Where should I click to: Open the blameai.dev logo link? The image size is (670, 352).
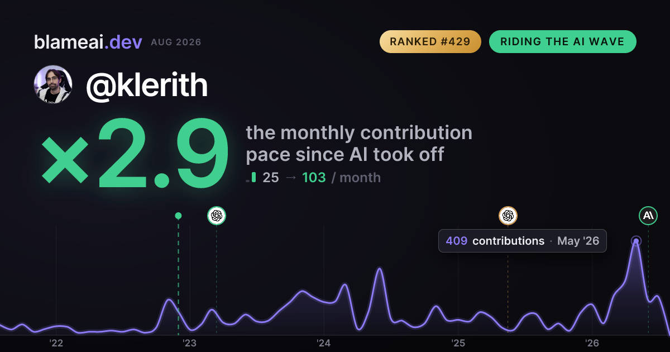pyautogui.click(x=88, y=42)
